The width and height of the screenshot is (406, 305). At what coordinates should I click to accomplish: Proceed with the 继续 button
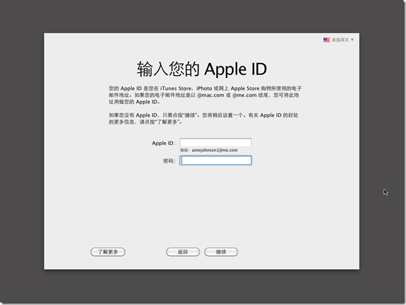click(x=221, y=252)
